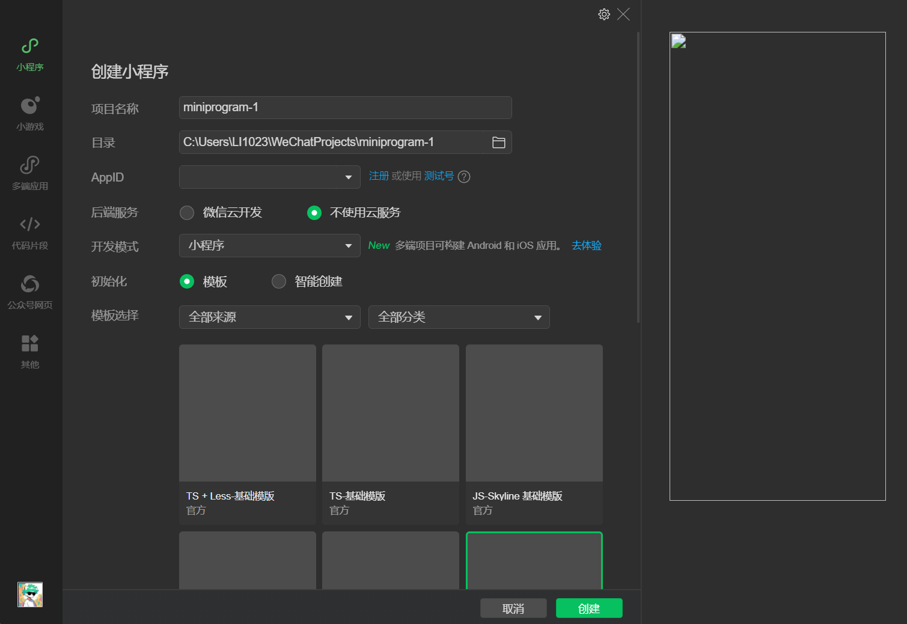Open the 其他 sidebar section
The height and width of the screenshot is (624, 907).
pyautogui.click(x=30, y=352)
